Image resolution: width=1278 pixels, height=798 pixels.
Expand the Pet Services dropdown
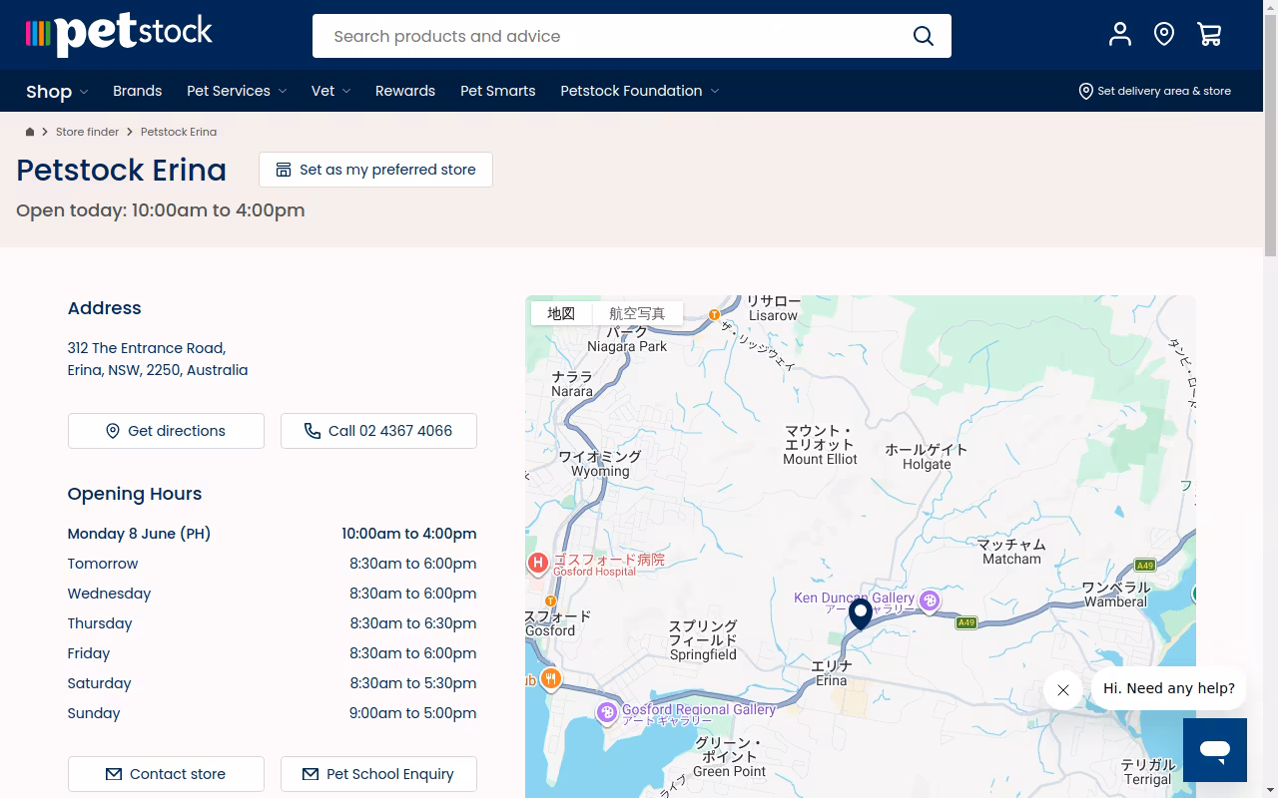[x=237, y=91]
